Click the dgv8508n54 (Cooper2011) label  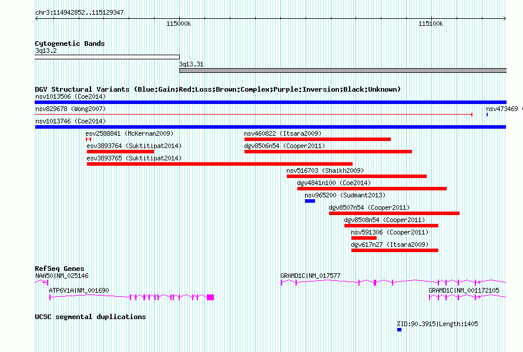point(384,220)
